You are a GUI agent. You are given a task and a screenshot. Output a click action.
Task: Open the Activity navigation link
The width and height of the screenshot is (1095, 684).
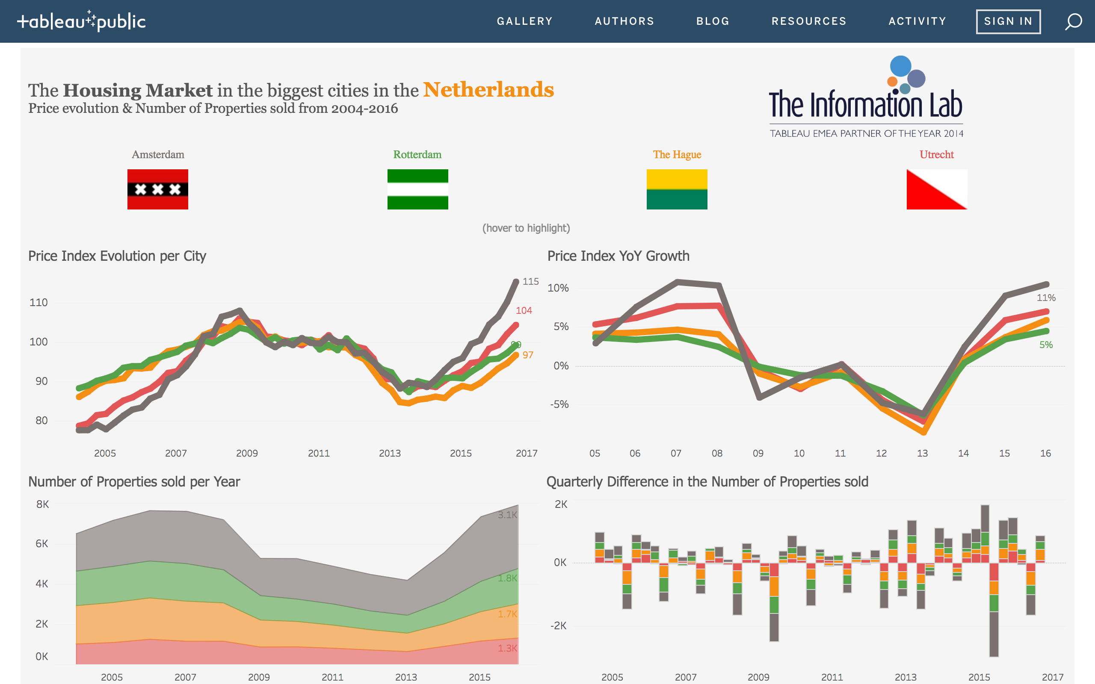[x=917, y=21]
